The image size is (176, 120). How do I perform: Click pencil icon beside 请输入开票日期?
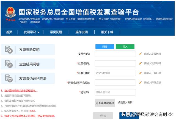(140, 73)
